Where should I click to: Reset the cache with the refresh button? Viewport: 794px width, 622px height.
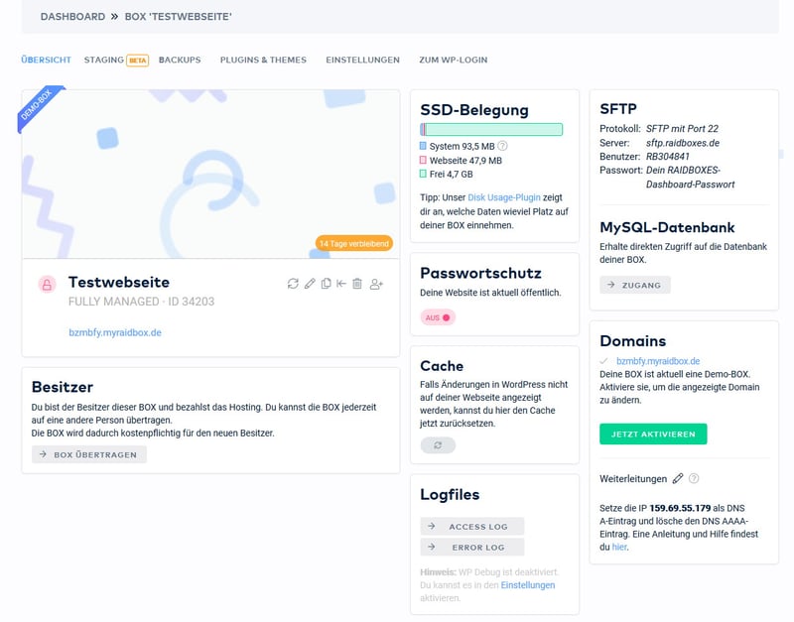pos(438,445)
